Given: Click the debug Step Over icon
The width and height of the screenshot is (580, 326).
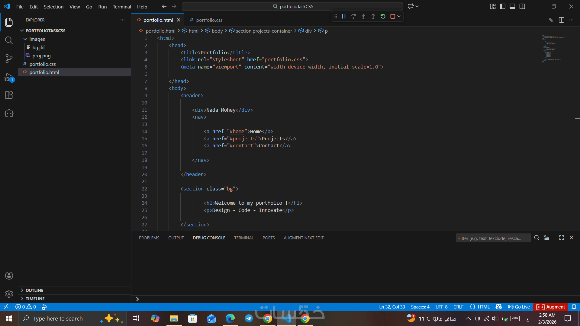Looking at the screenshot, I should click(x=353, y=16).
